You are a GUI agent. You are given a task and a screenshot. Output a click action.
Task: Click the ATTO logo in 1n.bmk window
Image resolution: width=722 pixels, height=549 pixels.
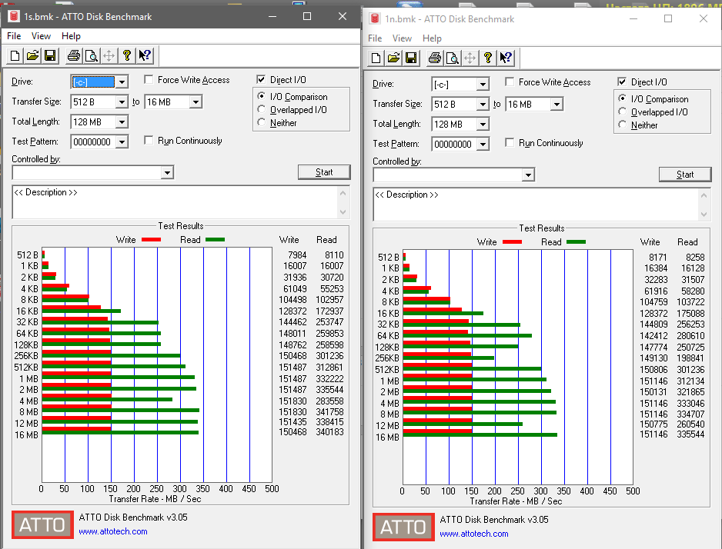[403, 527]
